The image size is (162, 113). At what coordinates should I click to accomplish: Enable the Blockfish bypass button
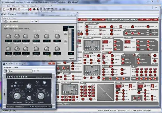pyautogui.click(x=38, y=83)
